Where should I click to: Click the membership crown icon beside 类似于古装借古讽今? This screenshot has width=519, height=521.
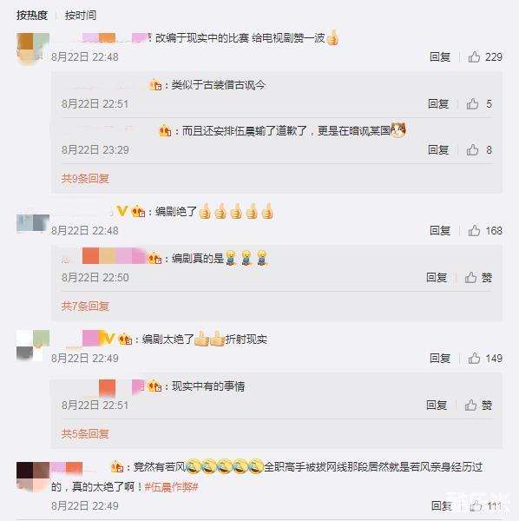(155, 85)
